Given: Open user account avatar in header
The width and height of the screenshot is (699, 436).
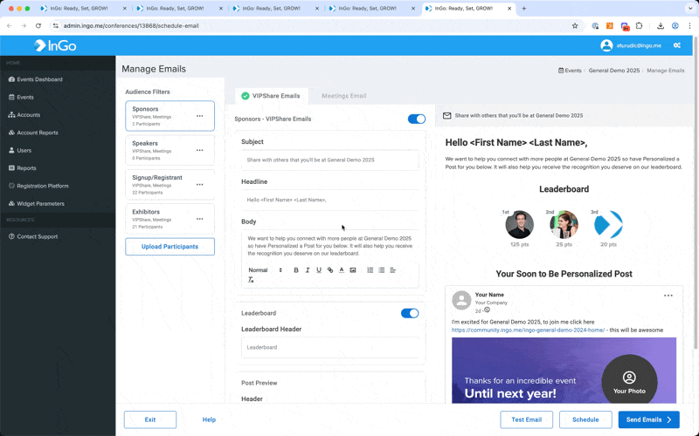Looking at the screenshot, I should point(606,45).
